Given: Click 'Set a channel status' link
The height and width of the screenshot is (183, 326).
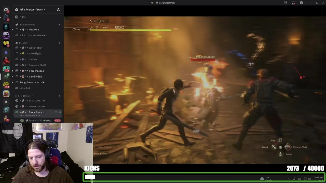Looking at the screenshot, I should 30,116.
